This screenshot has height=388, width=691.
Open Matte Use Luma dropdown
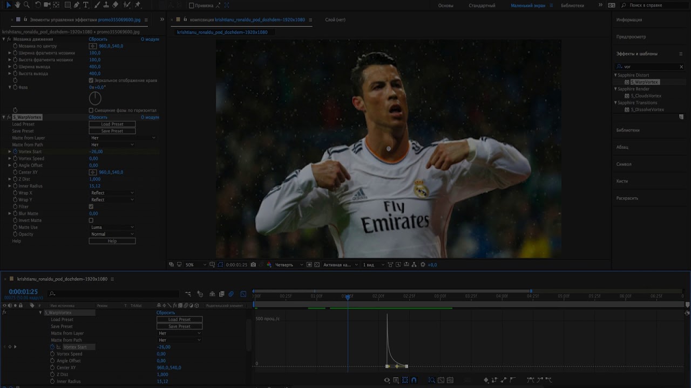[x=112, y=227]
